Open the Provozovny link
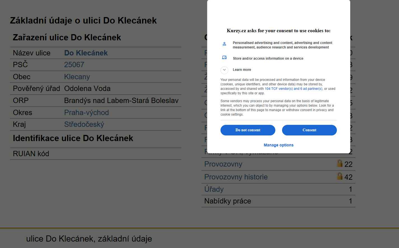Viewport: 399px width, 248px height. point(223,164)
